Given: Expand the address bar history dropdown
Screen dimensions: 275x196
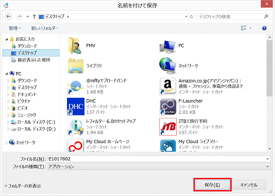Looking at the screenshot, I should point(186,17).
